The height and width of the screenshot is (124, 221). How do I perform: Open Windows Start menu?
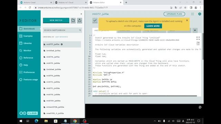pyautogui.click(x=21, y=121)
